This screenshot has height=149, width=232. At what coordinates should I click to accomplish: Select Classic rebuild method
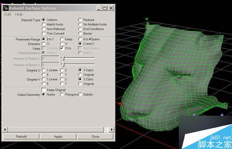[x=43, y=53]
